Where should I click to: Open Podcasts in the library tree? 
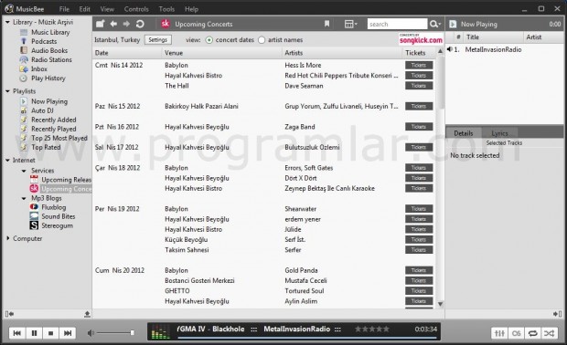[x=44, y=41]
